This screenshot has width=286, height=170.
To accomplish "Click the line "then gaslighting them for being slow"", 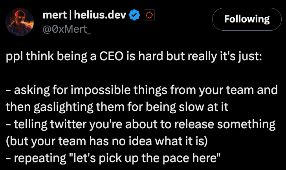I will click(x=117, y=107).
